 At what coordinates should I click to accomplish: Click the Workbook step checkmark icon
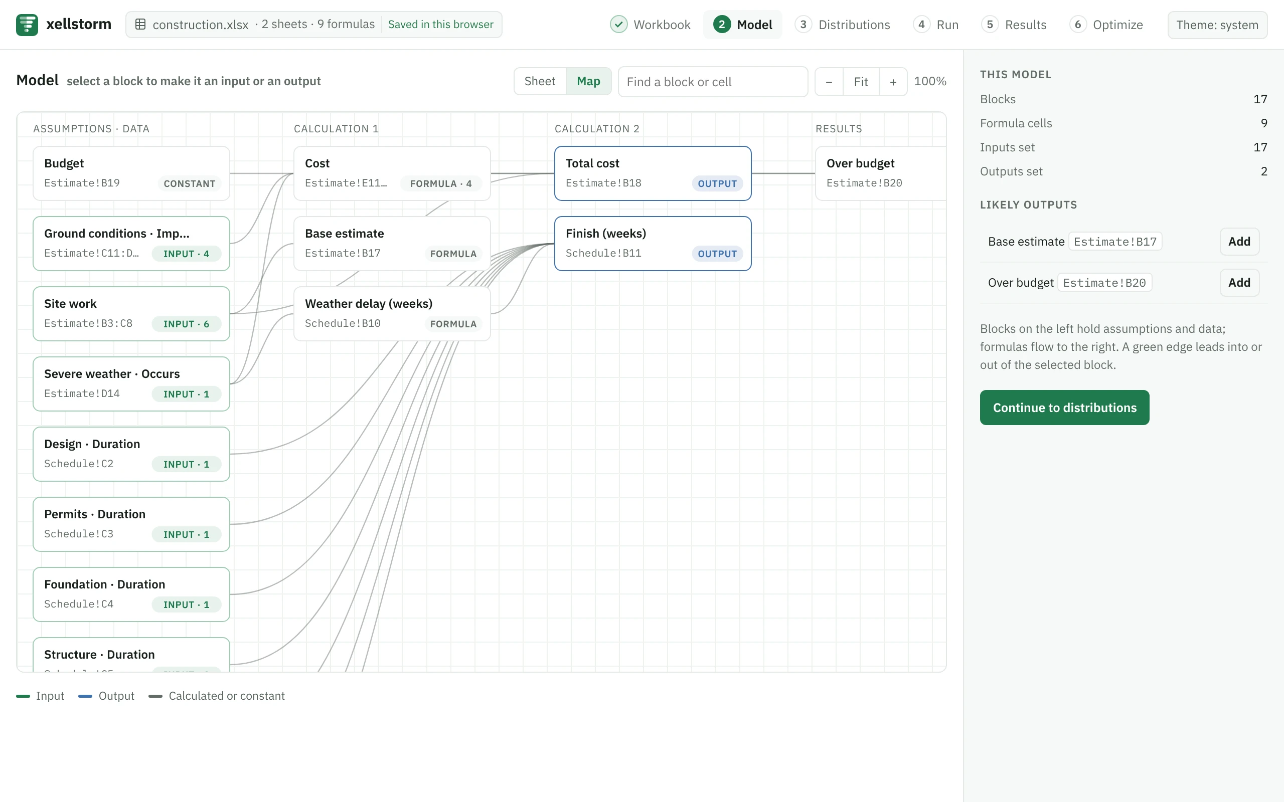click(x=618, y=25)
